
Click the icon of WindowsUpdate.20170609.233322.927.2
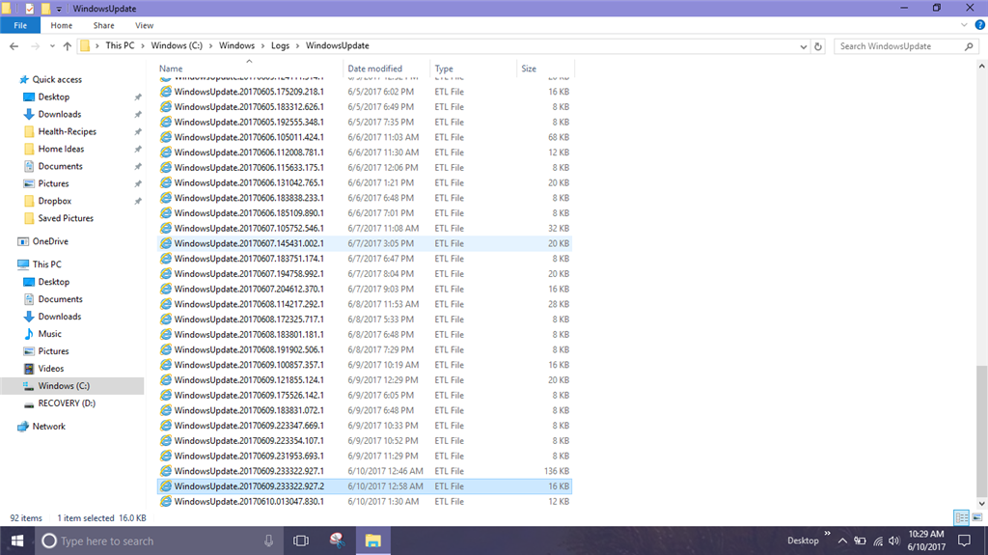[x=166, y=486]
